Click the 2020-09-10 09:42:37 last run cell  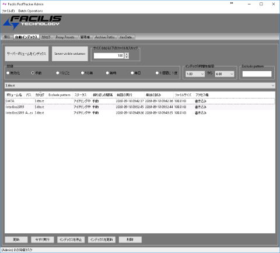(x=129, y=101)
